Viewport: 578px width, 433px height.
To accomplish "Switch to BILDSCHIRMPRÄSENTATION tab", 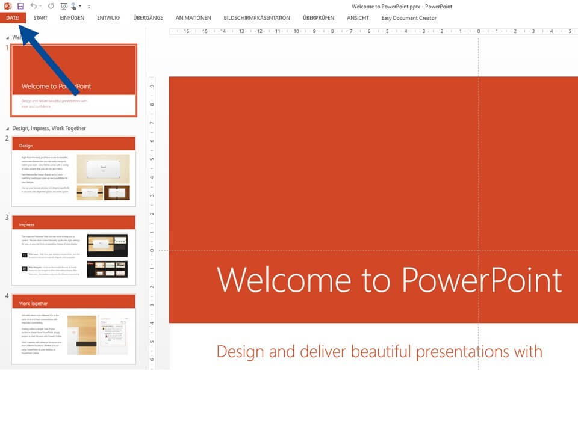I will click(257, 17).
